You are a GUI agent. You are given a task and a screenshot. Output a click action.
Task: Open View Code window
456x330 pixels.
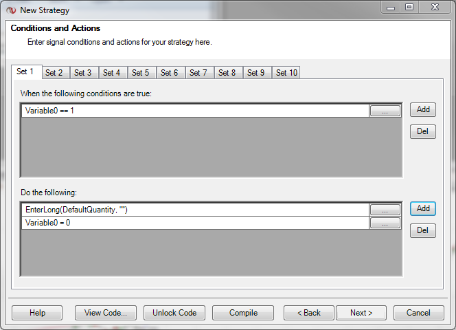pos(106,313)
